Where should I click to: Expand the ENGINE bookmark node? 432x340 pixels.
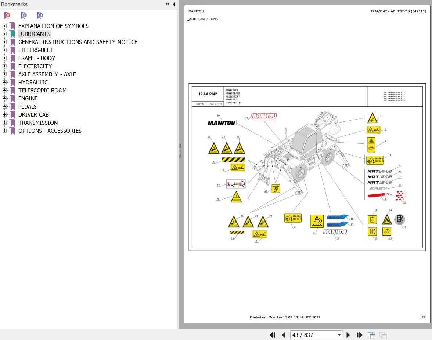[4, 98]
